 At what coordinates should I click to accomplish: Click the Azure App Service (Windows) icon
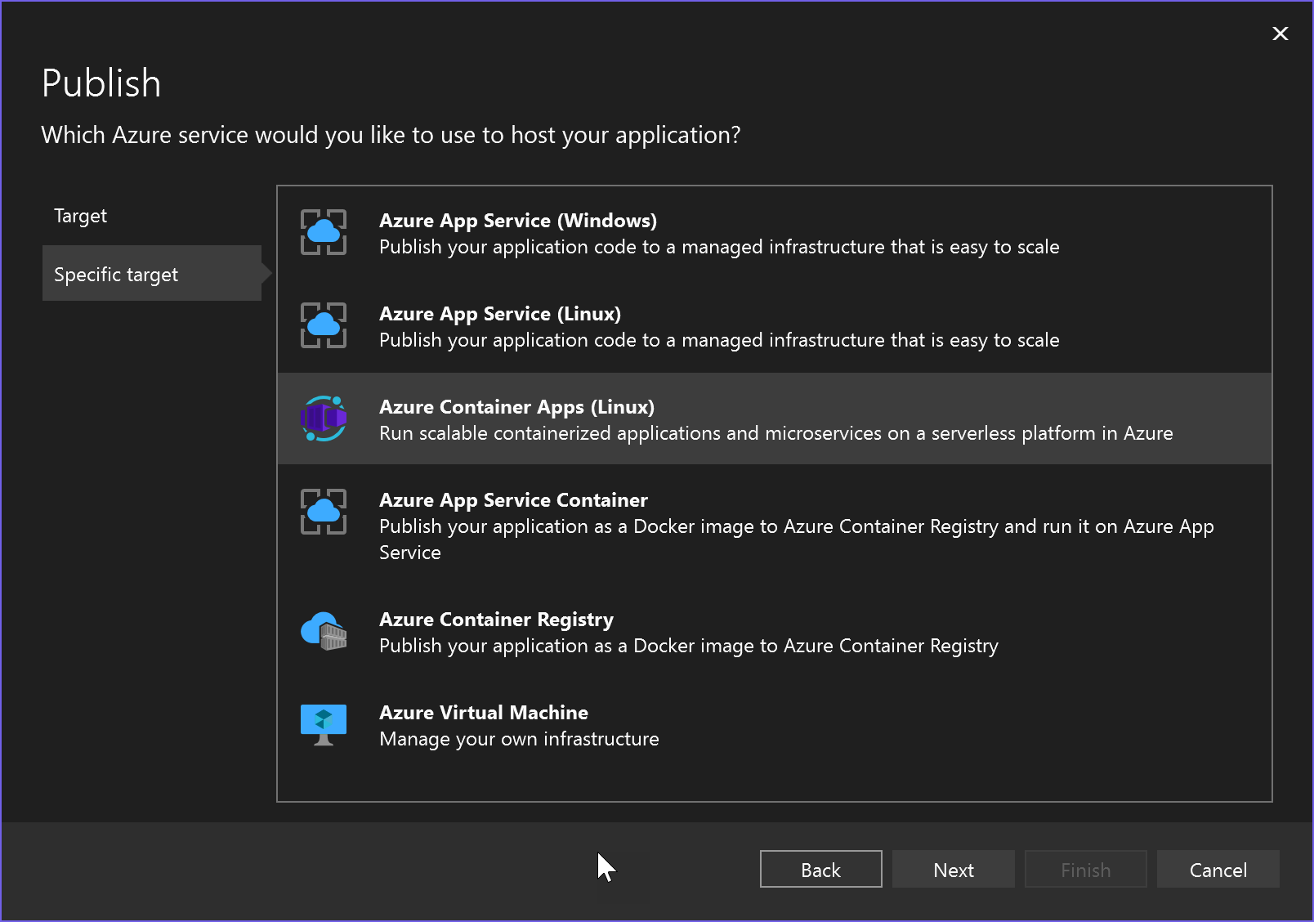[324, 233]
